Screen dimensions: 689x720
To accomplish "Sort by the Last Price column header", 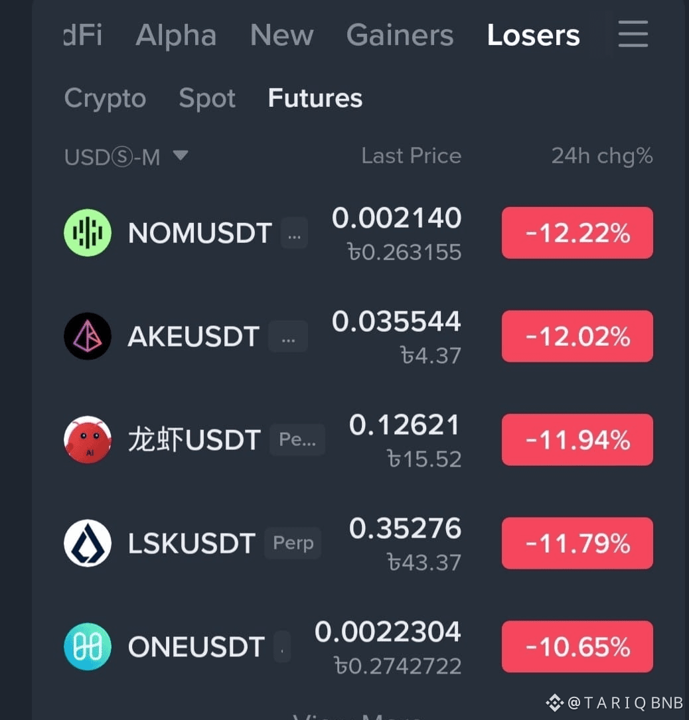I will [411, 156].
